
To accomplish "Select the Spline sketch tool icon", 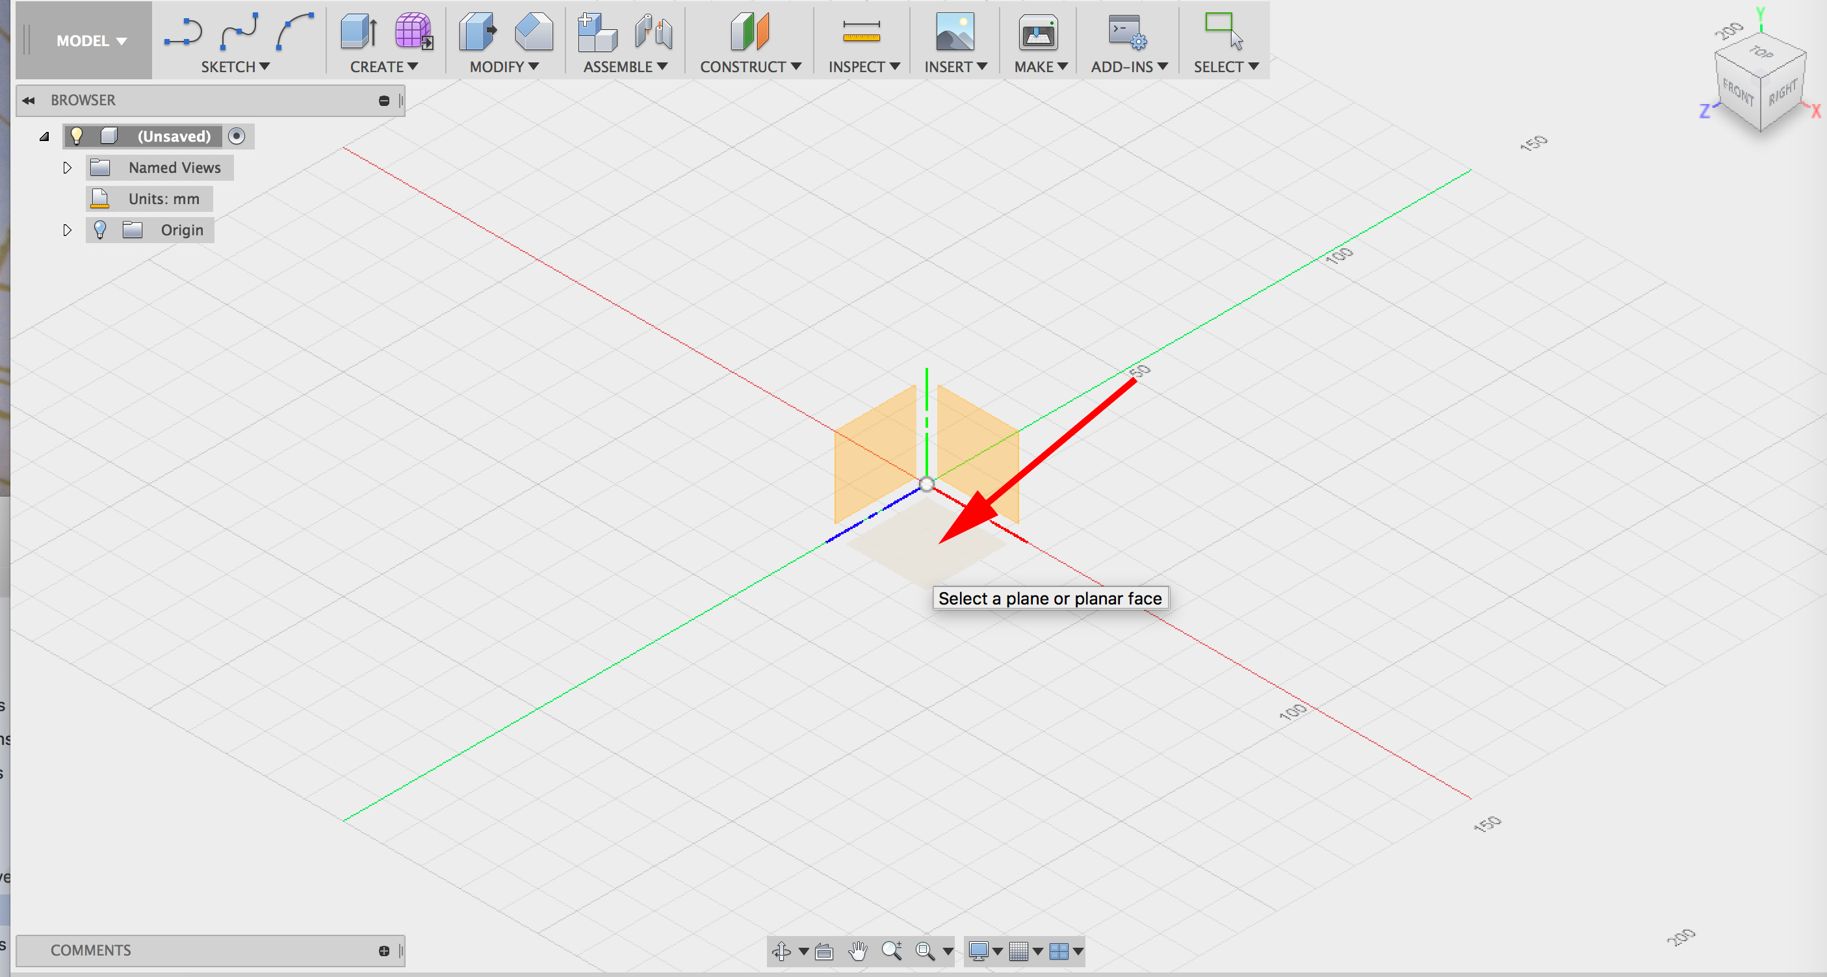I will tap(239, 32).
